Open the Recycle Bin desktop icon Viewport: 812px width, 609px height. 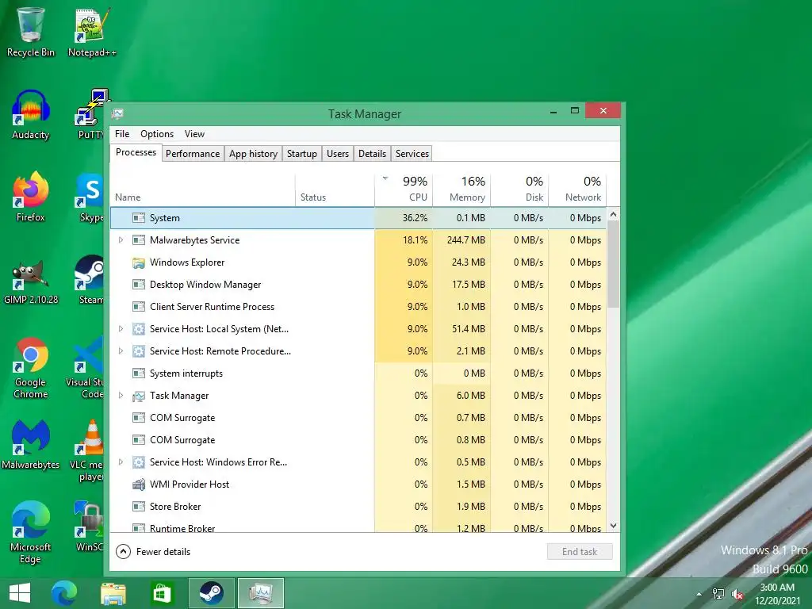pos(30,31)
